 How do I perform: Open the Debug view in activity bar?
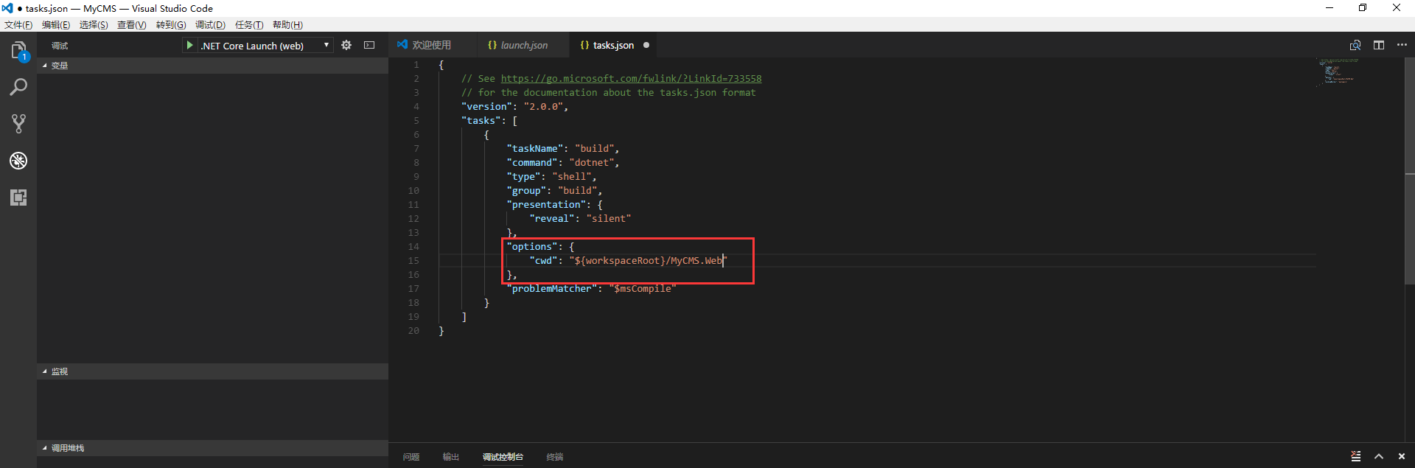pyautogui.click(x=18, y=161)
